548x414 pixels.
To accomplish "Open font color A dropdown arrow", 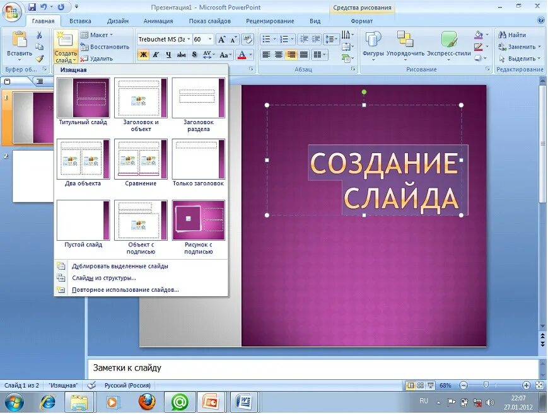I will [250, 55].
